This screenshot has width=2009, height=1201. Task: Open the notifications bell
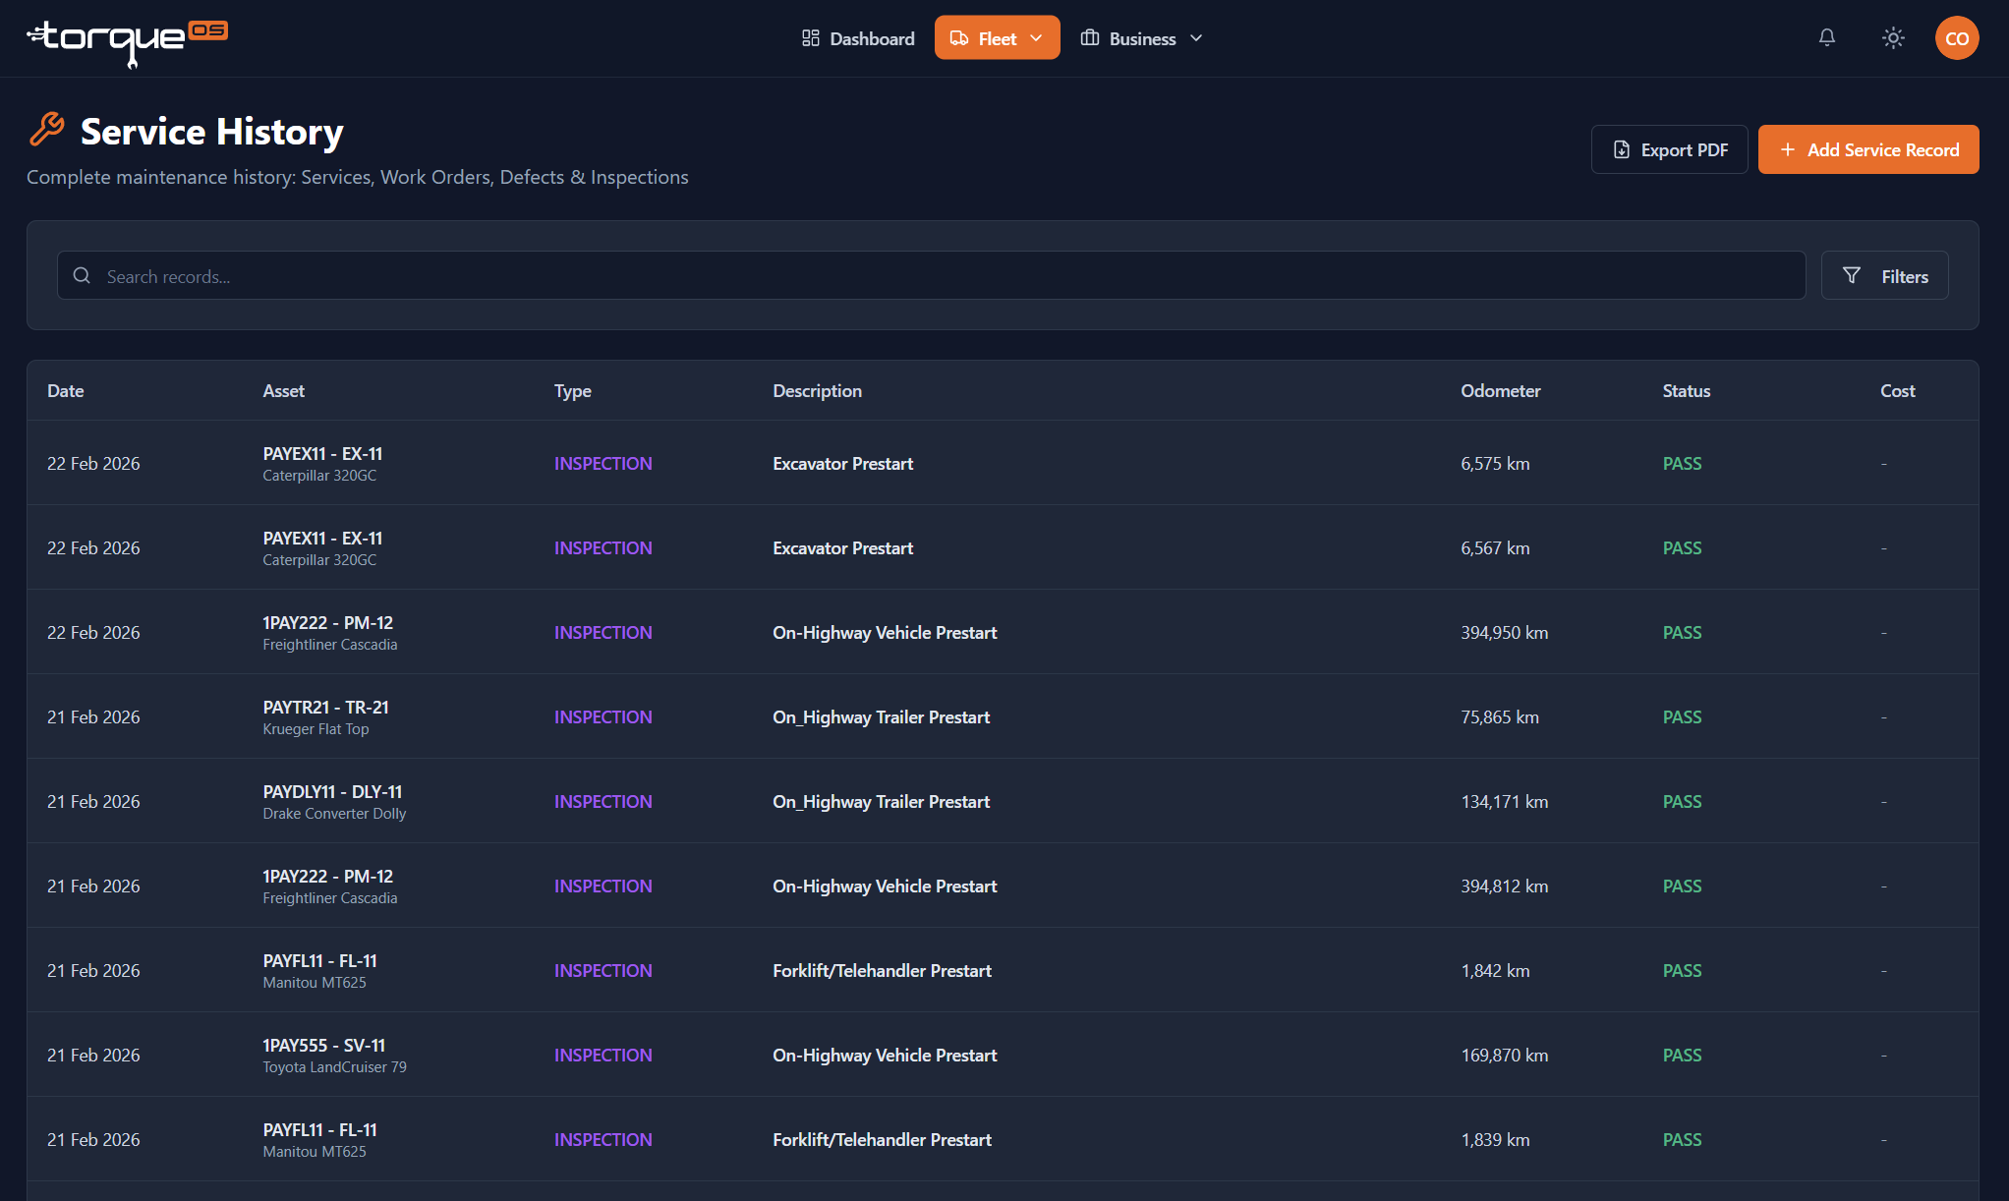click(1827, 37)
